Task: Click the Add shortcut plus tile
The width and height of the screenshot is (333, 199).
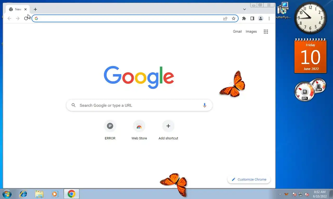Action: pos(168,130)
